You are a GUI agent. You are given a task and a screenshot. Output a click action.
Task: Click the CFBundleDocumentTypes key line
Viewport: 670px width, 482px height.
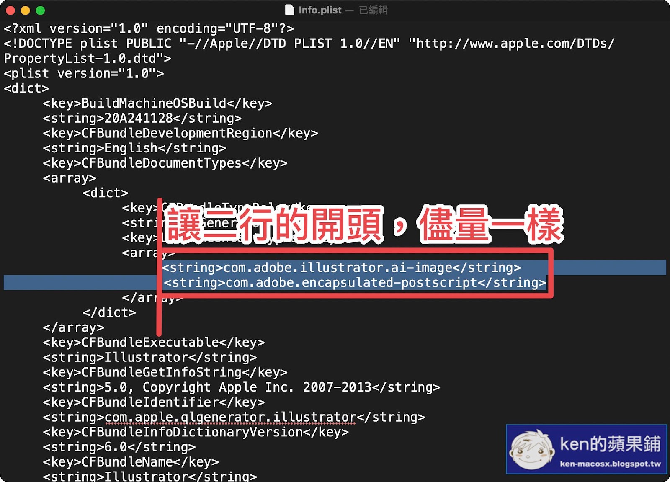point(165,163)
